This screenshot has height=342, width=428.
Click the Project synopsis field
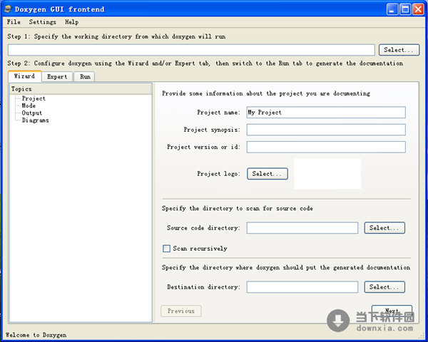tap(326, 130)
